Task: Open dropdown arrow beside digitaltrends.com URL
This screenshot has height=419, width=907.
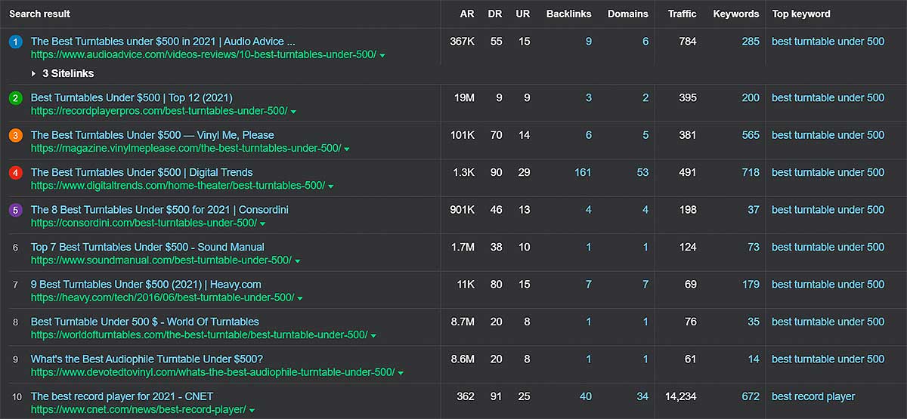Action: pos(331,186)
